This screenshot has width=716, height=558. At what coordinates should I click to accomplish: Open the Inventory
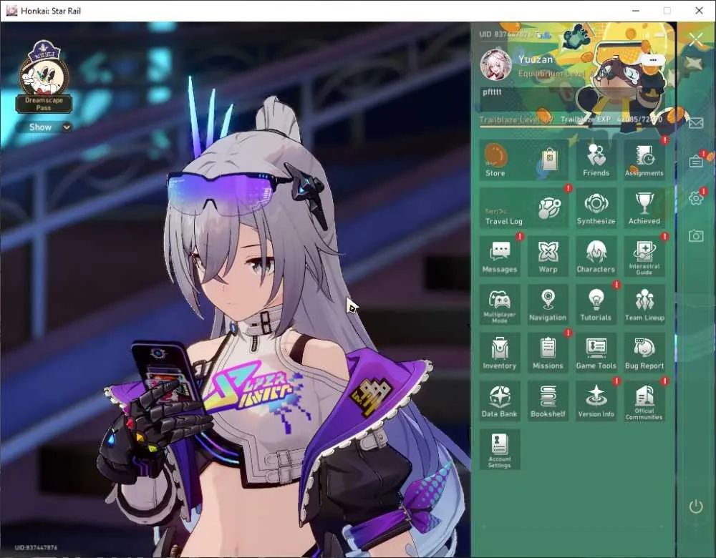click(500, 353)
